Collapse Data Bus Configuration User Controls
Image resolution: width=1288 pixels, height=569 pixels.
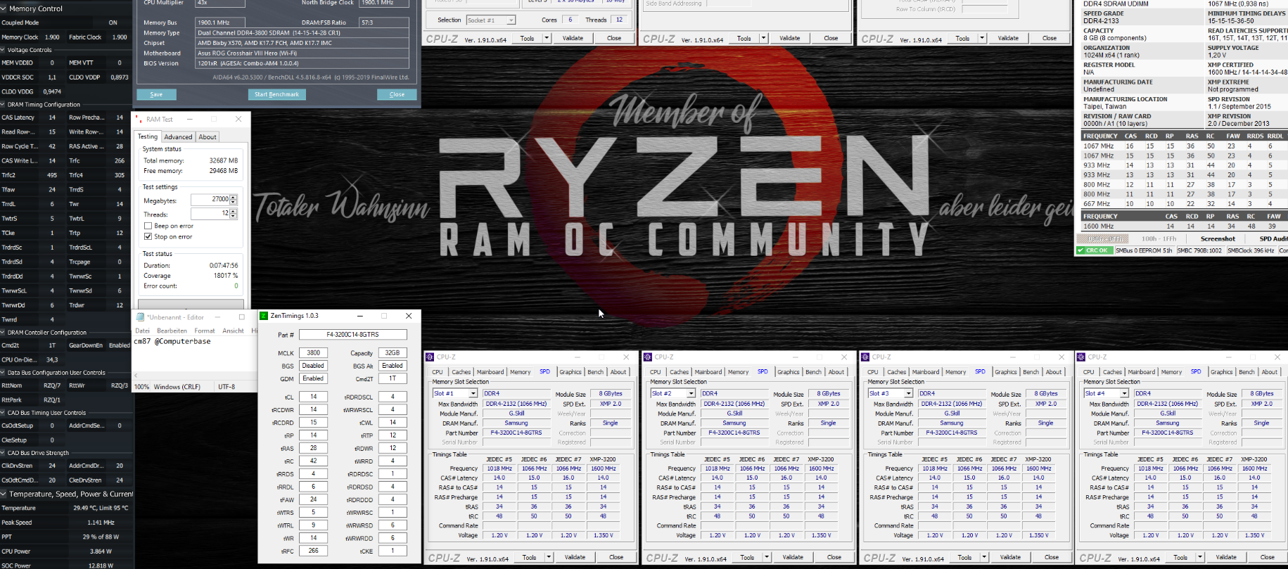pyautogui.click(x=4, y=373)
